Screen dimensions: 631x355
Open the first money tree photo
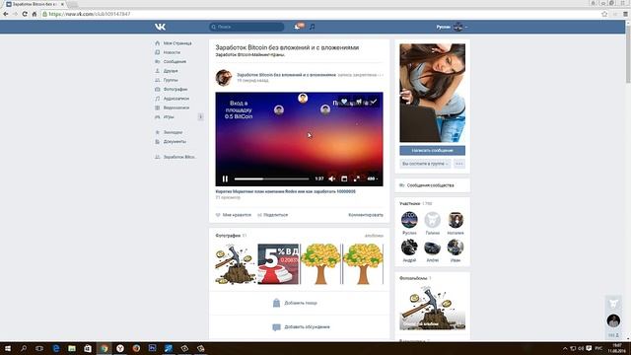[x=320, y=264]
